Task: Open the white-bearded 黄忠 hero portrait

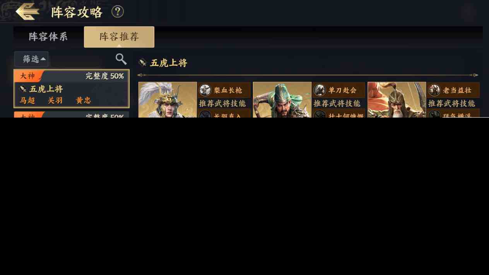Action: click(x=397, y=100)
